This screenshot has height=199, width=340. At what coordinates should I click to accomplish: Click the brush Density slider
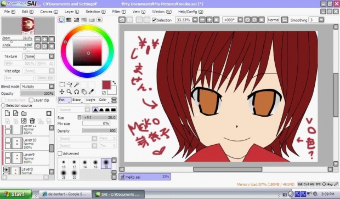[99, 130]
